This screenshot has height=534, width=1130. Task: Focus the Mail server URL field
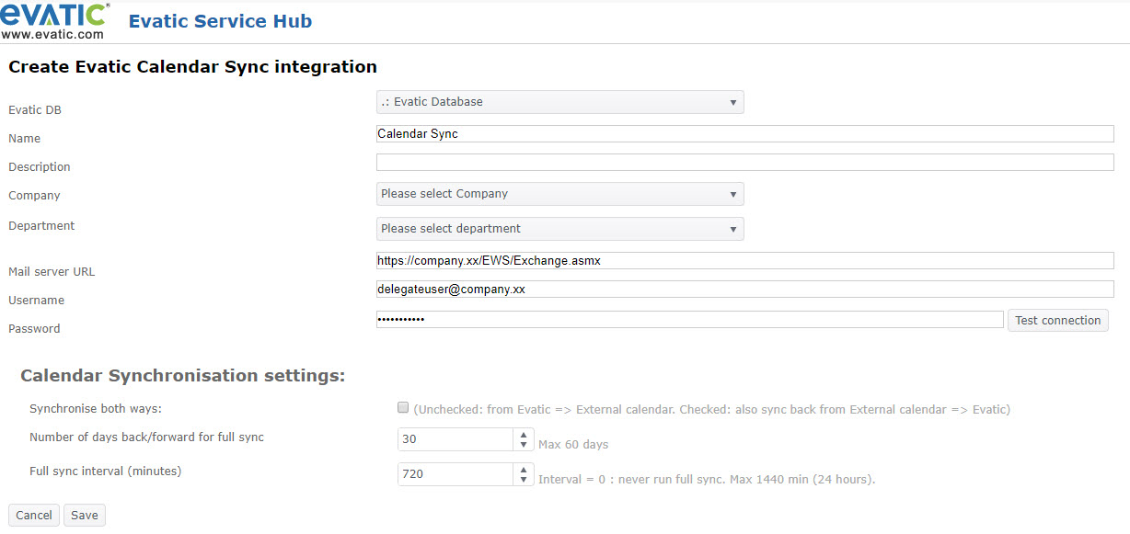[745, 260]
